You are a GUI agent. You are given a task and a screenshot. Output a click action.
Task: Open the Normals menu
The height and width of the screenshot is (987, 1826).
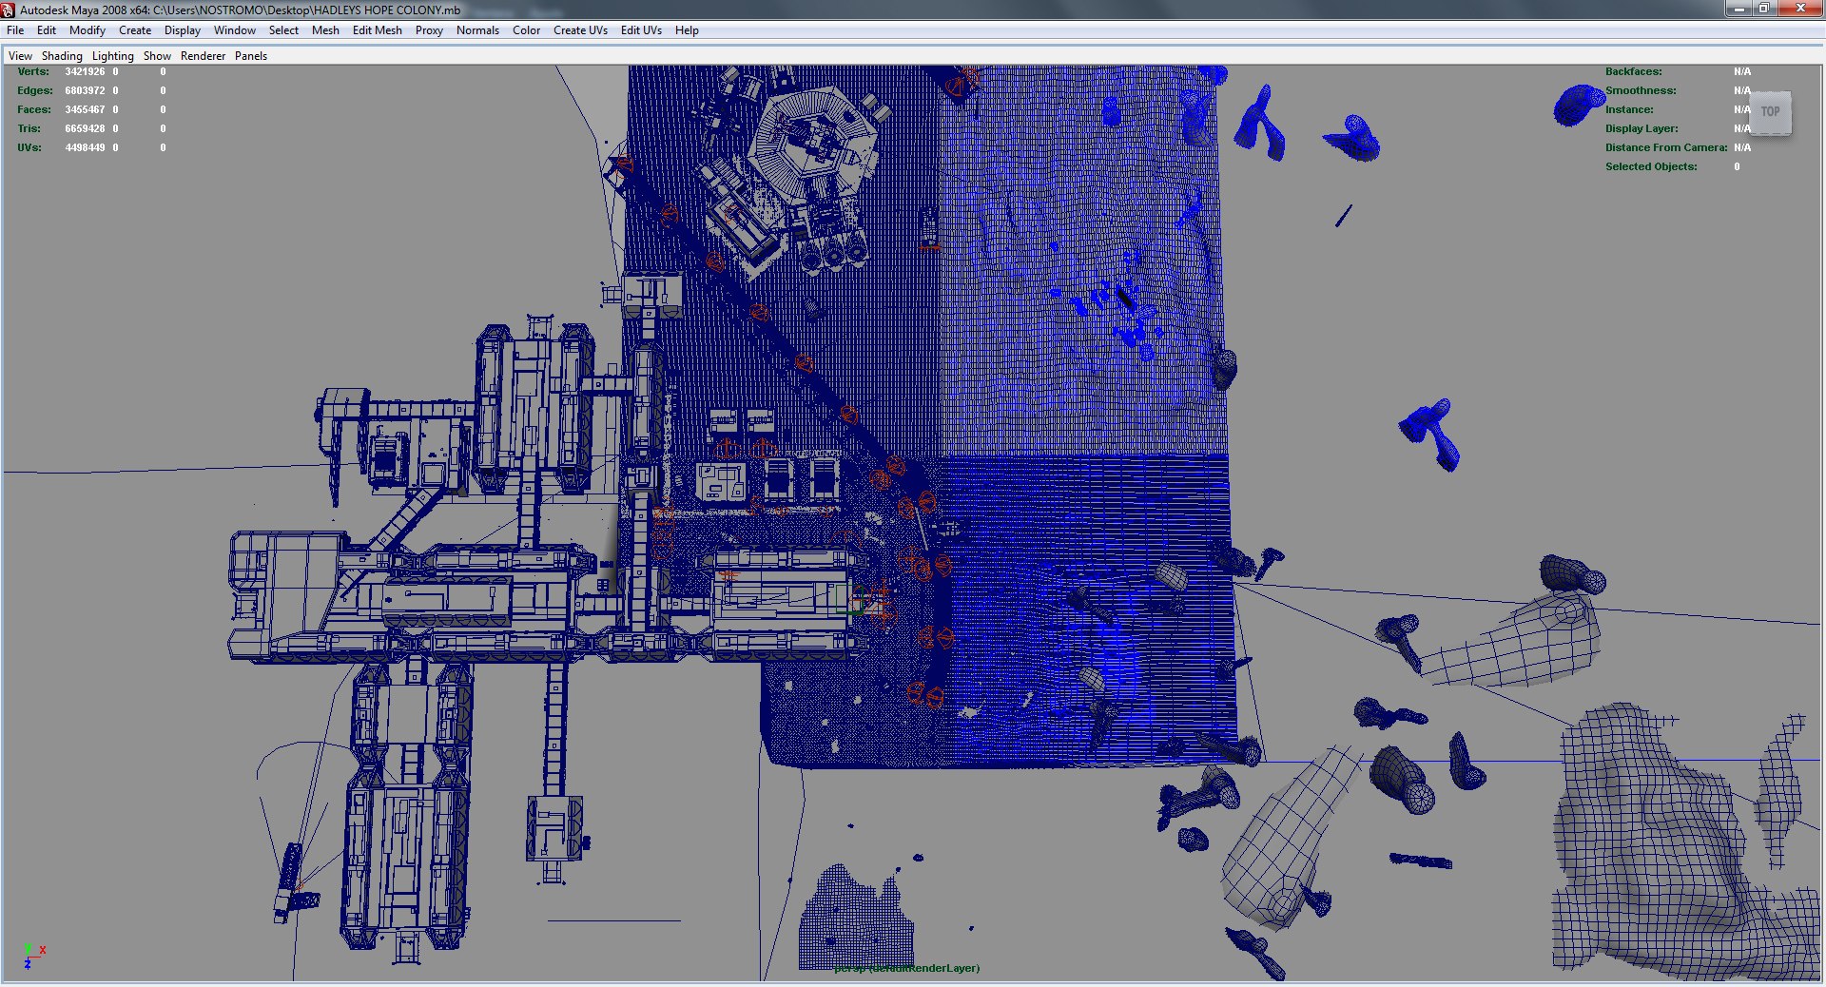click(477, 30)
